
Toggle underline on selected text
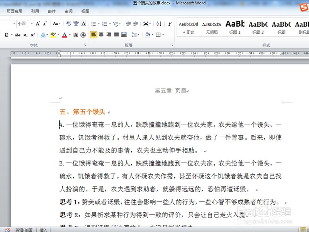point(7,35)
